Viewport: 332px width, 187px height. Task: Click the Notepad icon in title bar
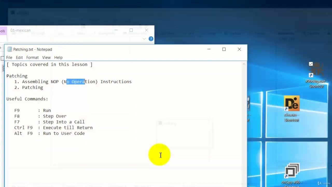[x=10, y=49]
